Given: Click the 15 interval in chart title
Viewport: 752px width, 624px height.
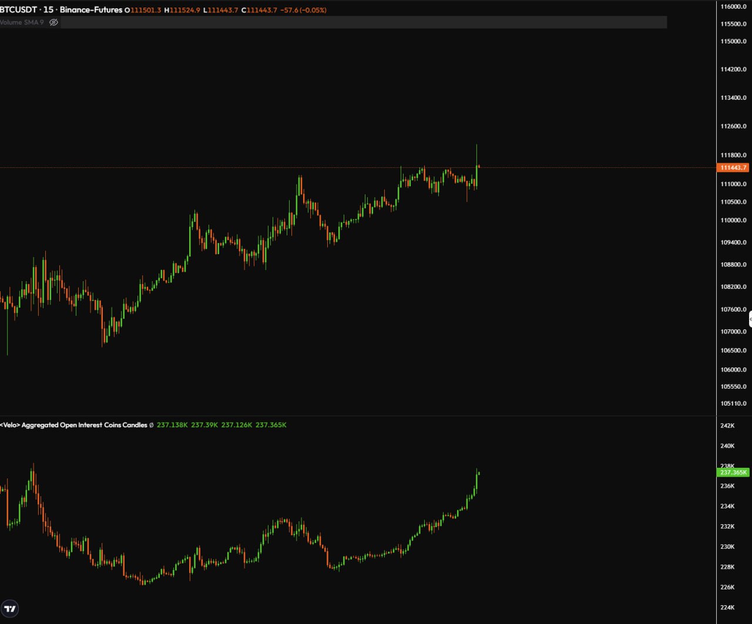Looking at the screenshot, I should coord(48,10).
